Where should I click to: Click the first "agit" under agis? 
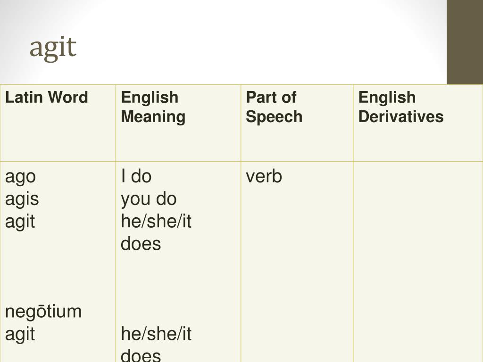20,222
